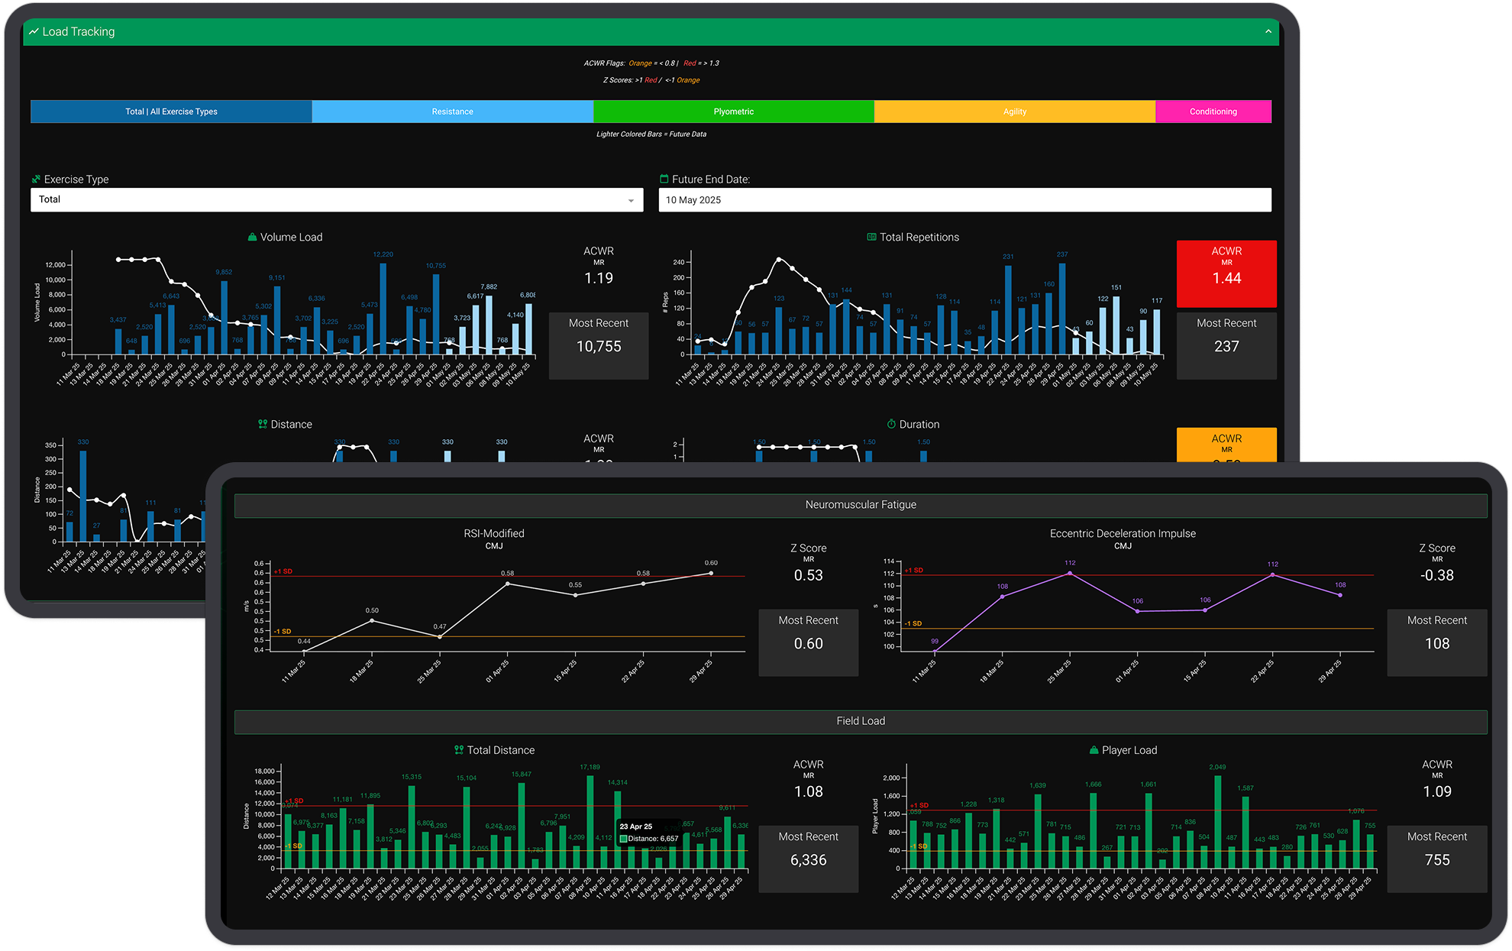This screenshot has height=951, width=1512.
Task: Click the RSI-Modified Most Recent 0.60 card
Action: (x=809, y=642)
